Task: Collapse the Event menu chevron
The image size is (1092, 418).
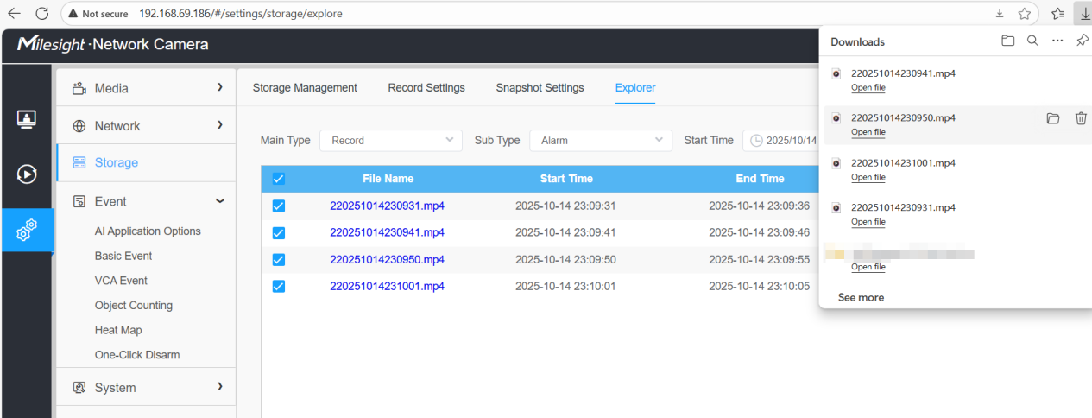Action: (x=220, y=200)
